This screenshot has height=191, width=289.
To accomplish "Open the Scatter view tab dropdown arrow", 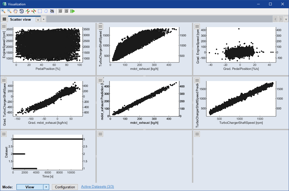I will 38,19.
